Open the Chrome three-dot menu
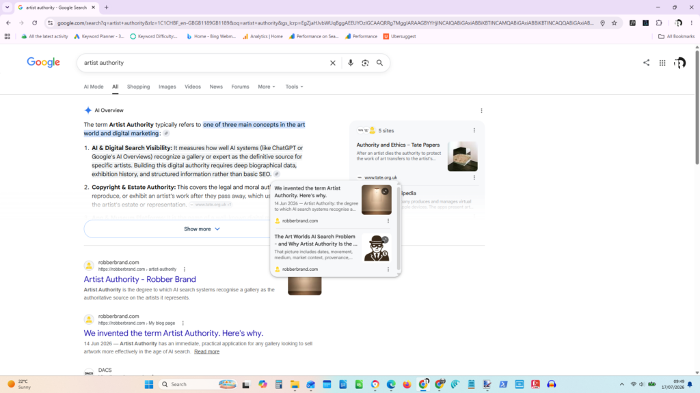The height and width of the screenshot is (393, 700). (x=692, y=23)
